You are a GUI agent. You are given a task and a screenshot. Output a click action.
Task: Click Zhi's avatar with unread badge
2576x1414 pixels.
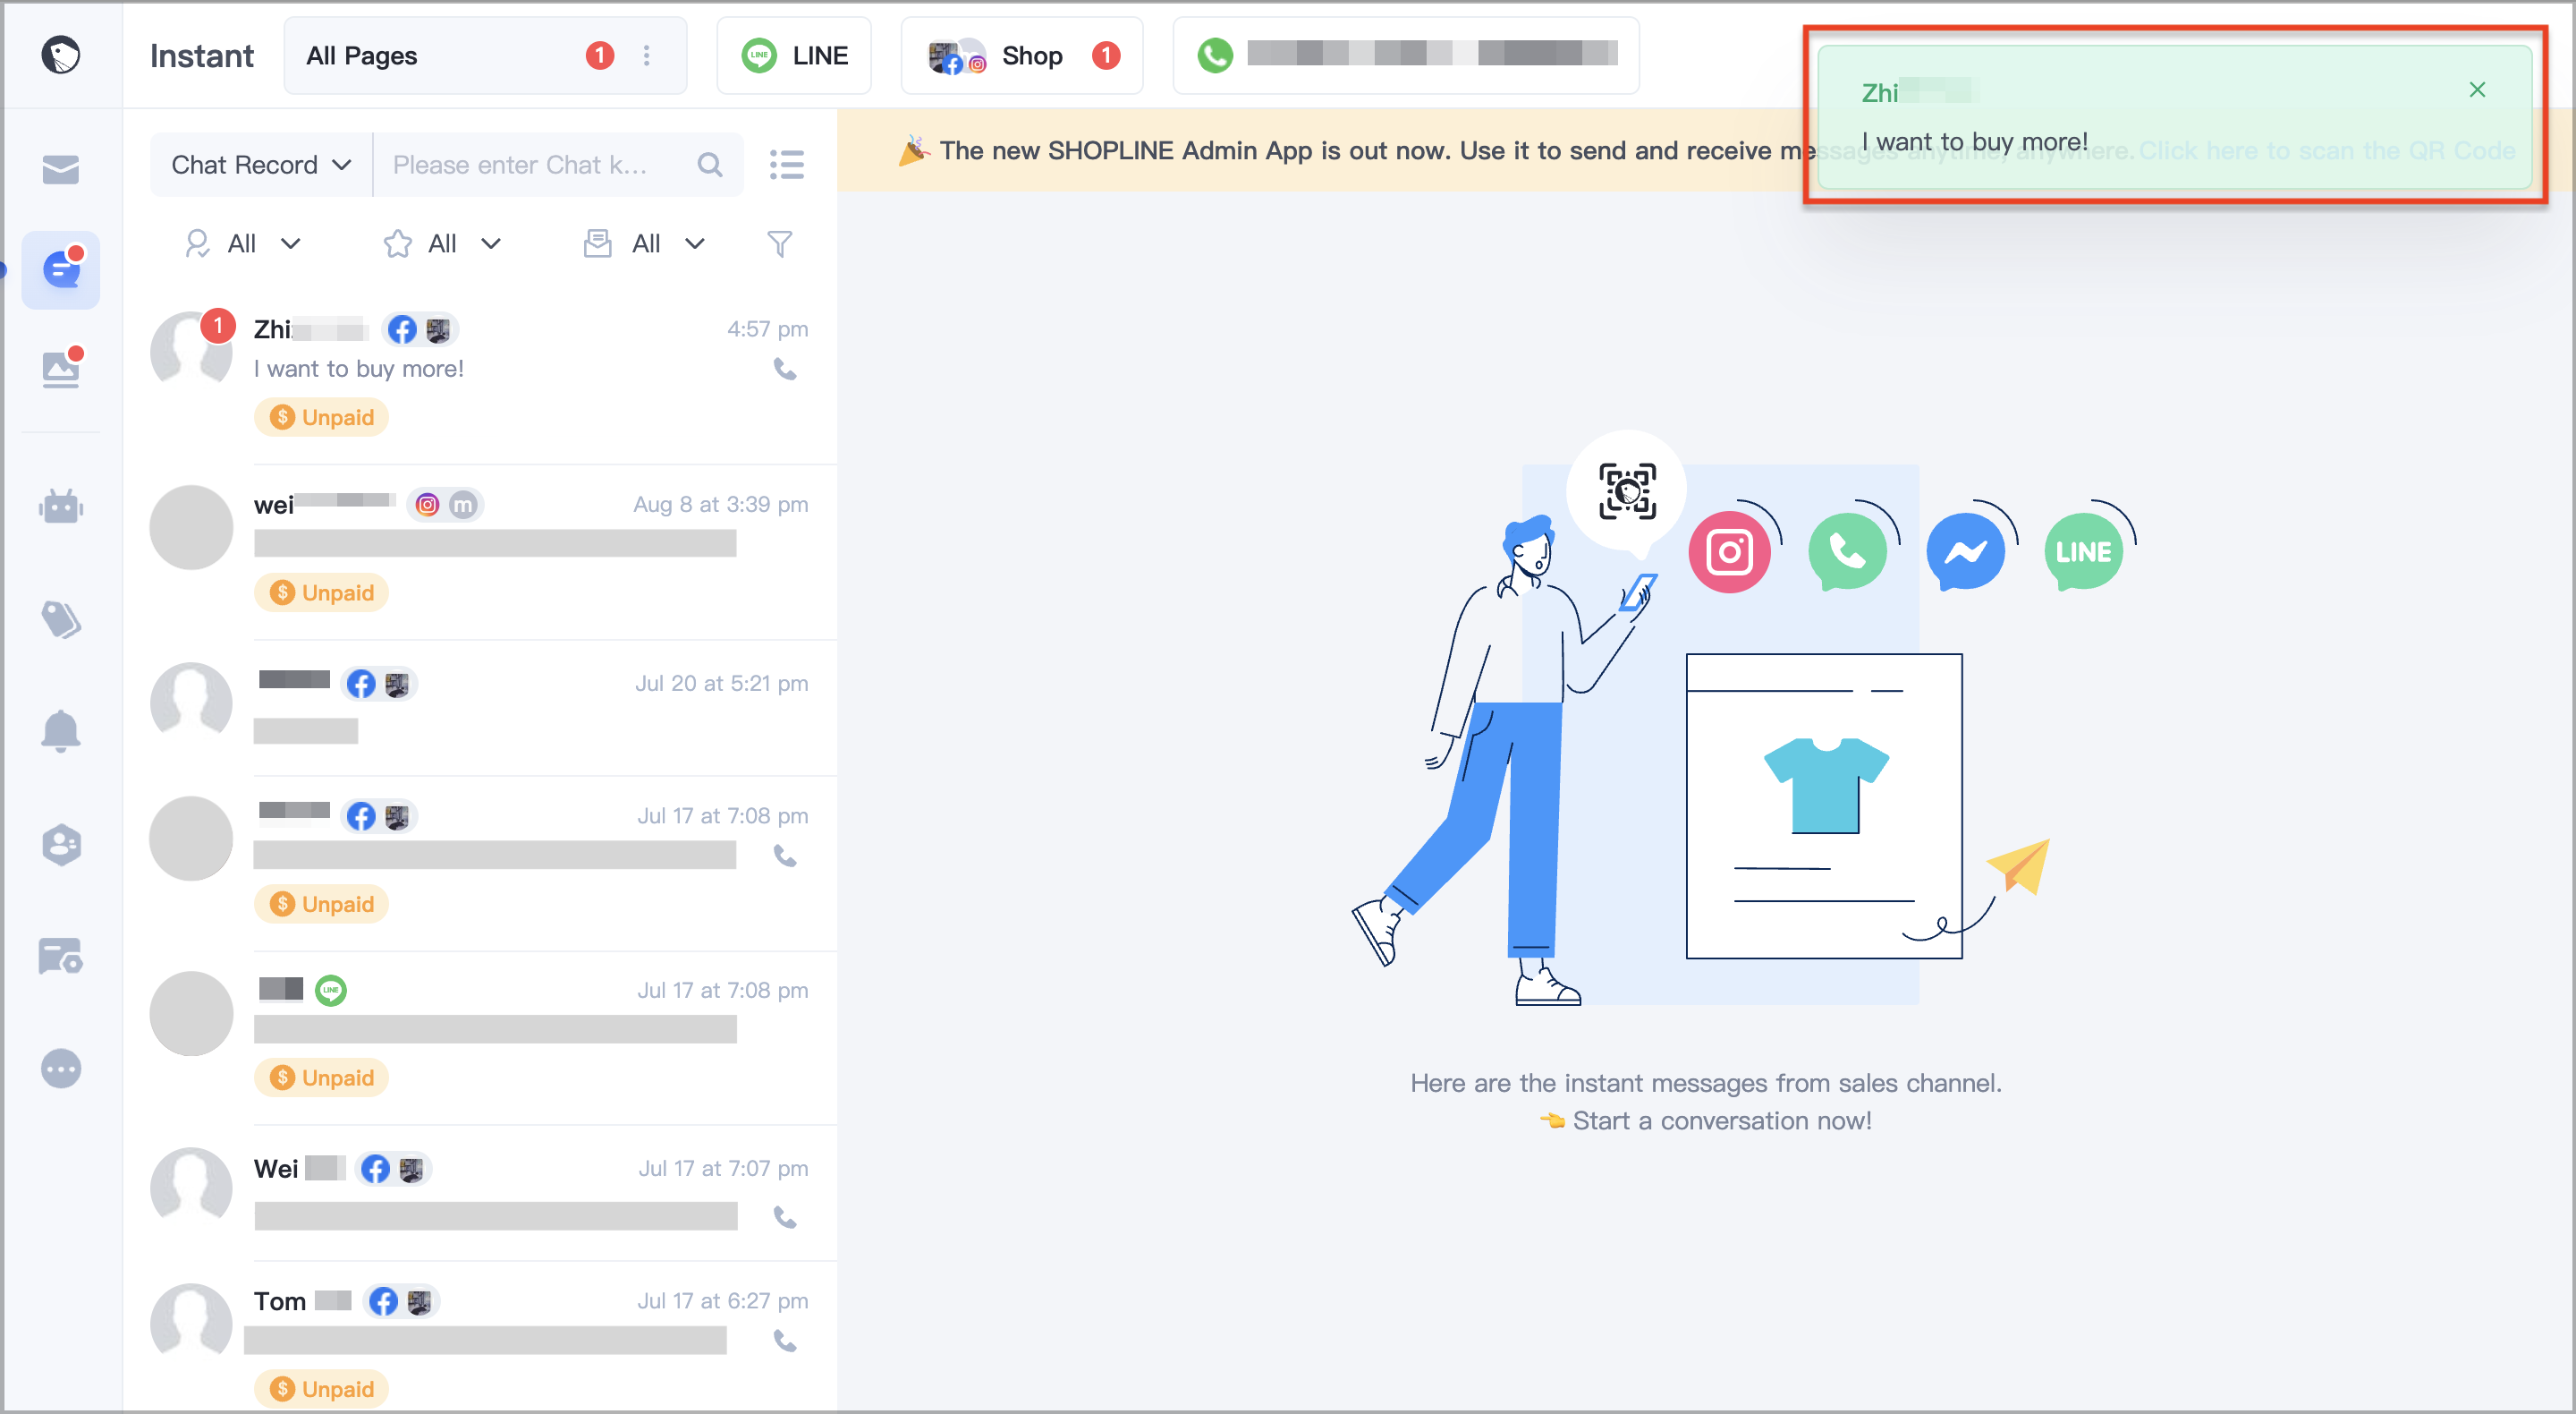coord(191,351)
